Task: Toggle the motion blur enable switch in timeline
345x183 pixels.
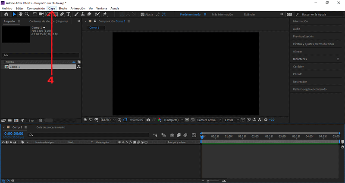Action: (185, 135)
